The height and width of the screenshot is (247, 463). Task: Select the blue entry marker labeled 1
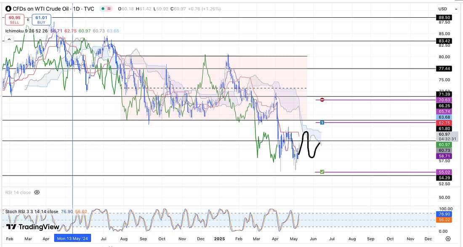pyautogui.click(x=322, y=122)
